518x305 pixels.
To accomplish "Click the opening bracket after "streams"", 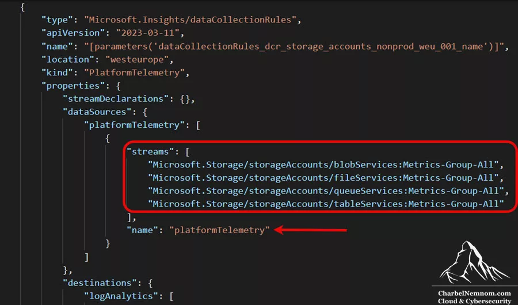I will tap(187, 151).
